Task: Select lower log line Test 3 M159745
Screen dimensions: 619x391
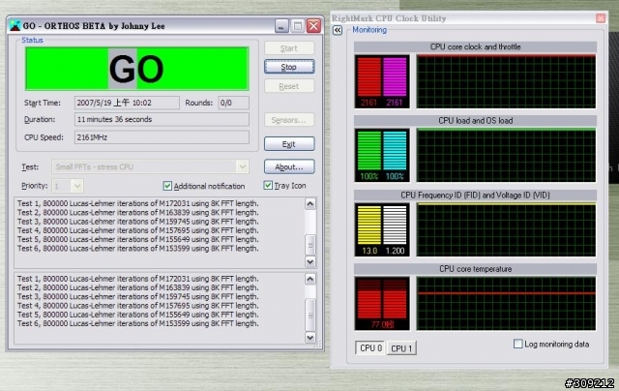Action: click(137, 296)
